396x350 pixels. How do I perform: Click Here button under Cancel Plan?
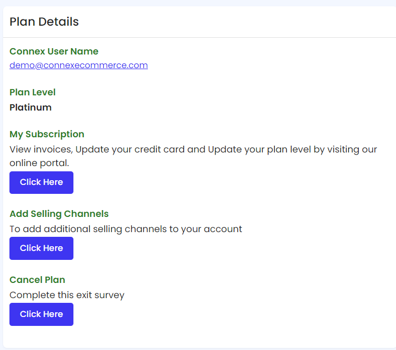41,314
